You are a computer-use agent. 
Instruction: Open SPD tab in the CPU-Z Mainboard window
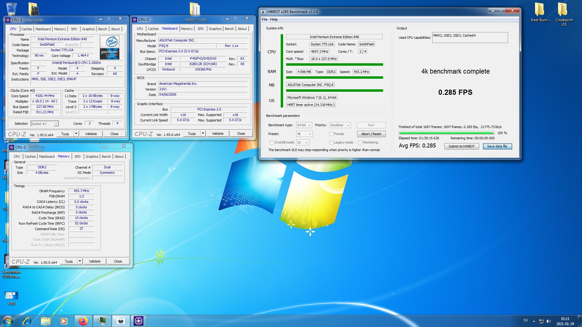[x=200, y=29]
